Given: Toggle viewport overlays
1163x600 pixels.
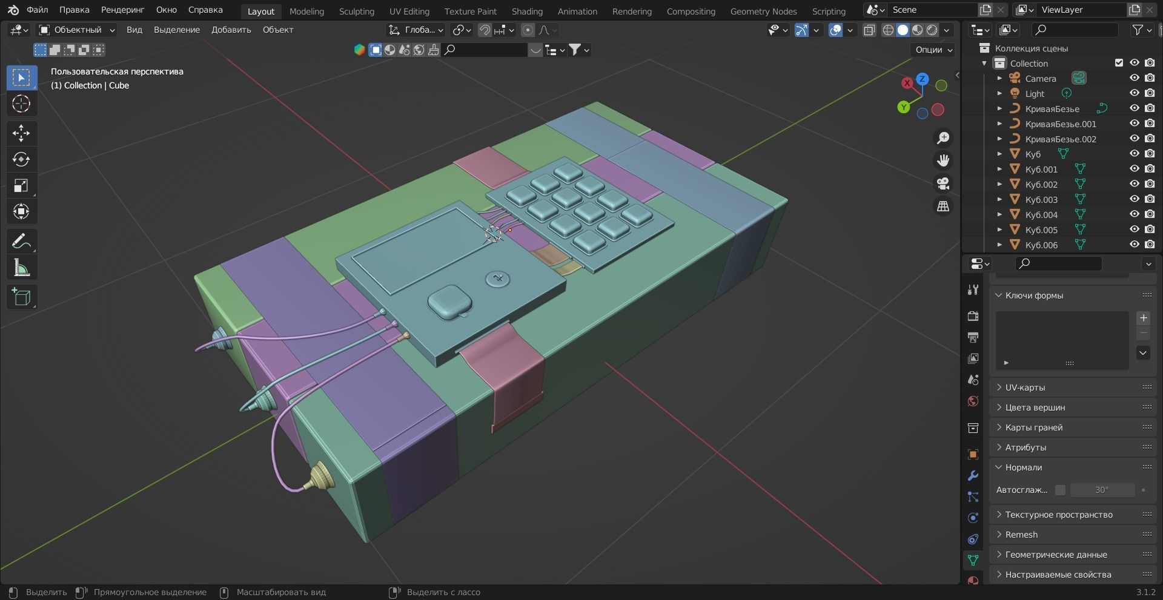Looking at the screenshot, I should click(836, 30).
